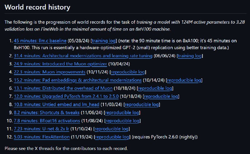Open the 8.2 minutes Shortcuts & tweaks link
The image size is (250, 154).
click(47, 113)
